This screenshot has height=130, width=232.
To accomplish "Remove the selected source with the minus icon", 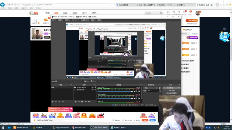I will [79, 102].
